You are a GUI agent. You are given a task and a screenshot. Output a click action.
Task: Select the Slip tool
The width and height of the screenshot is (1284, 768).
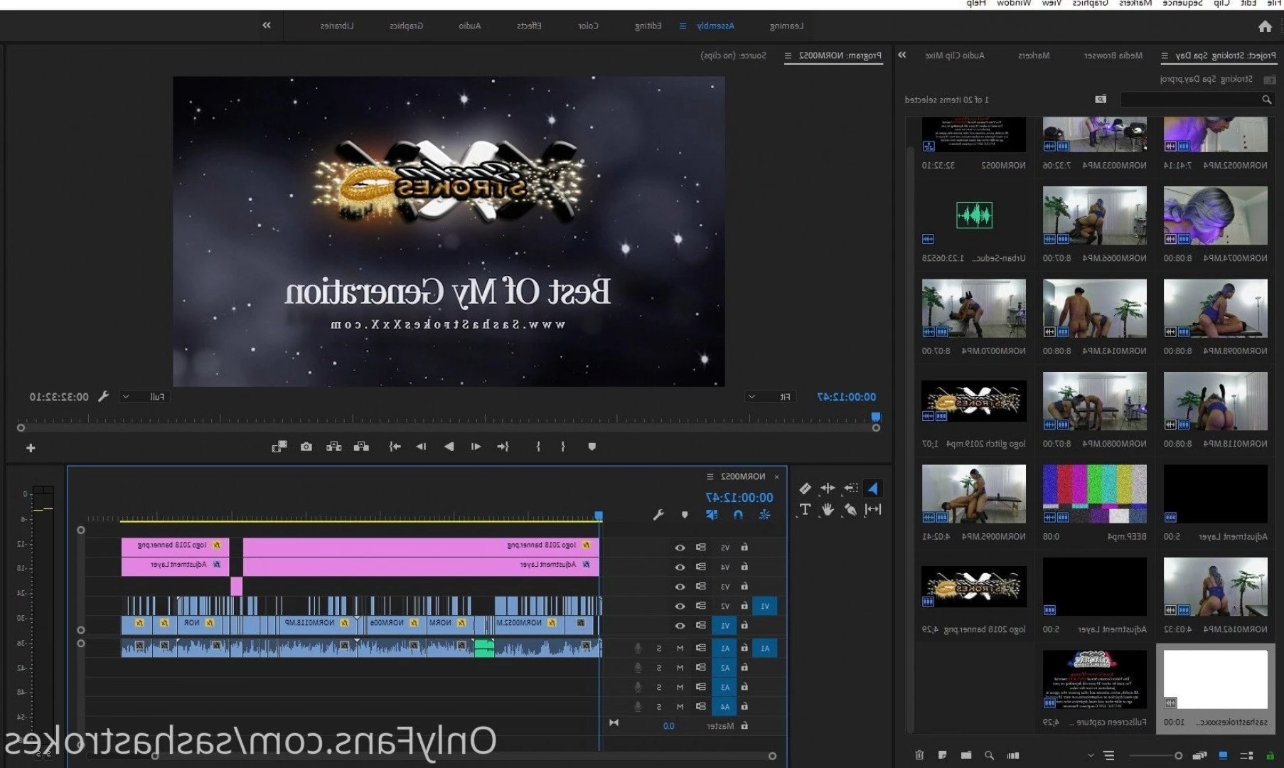click(x=873, y=509)
